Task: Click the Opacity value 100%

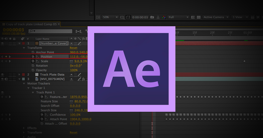Action: [74, 70]
